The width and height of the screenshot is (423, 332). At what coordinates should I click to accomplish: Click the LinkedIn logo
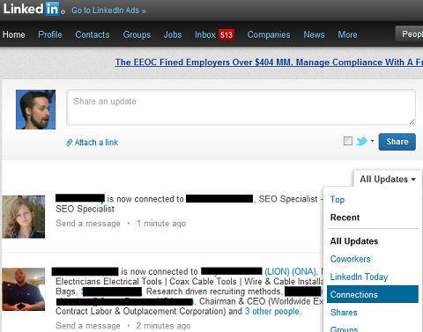coord(33,9)
